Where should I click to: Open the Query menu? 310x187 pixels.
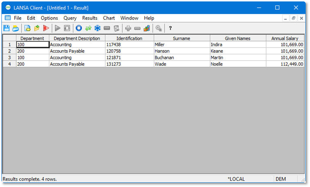pos(70,18)
